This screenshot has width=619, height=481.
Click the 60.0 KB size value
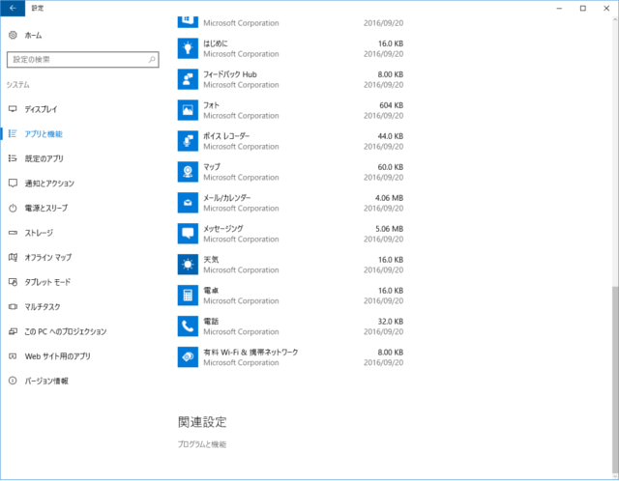(x=391, y=167)
